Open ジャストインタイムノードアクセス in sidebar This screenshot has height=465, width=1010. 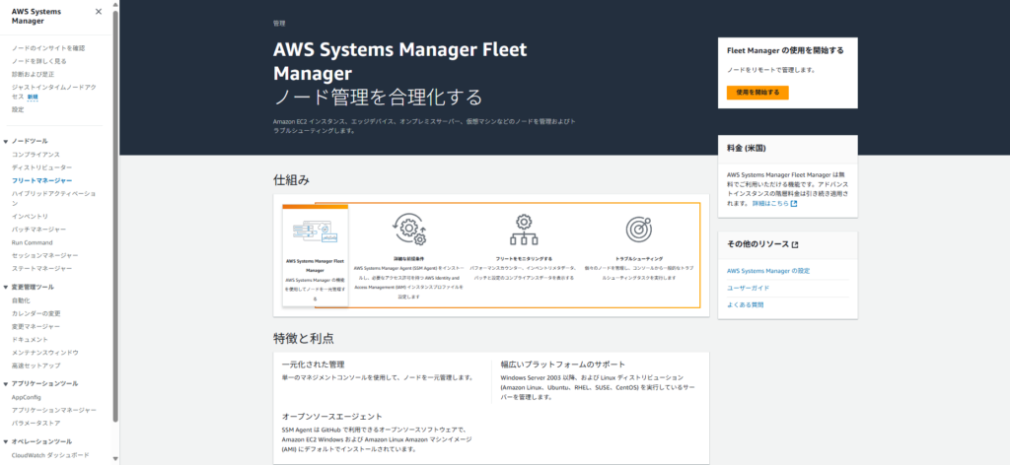point(53,92)
